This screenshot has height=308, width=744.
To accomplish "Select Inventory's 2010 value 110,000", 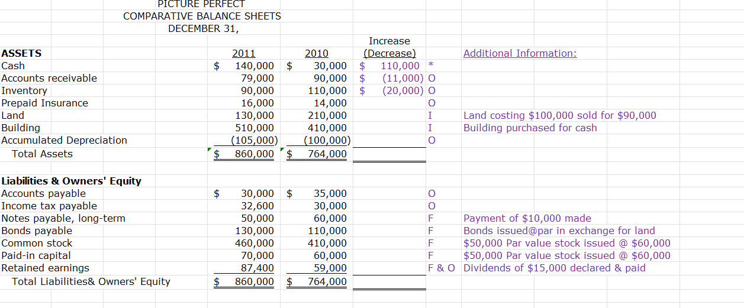I will (327, 90).
